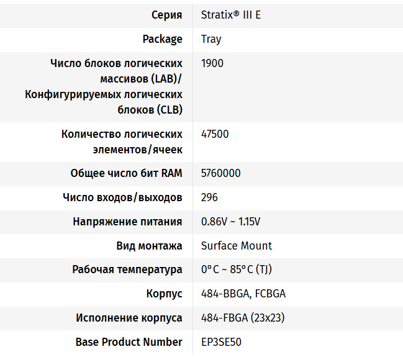This screenshot has width=403, height=357.
Task: Click the Stratix® III E series value
Action: (x=231, y=15)
